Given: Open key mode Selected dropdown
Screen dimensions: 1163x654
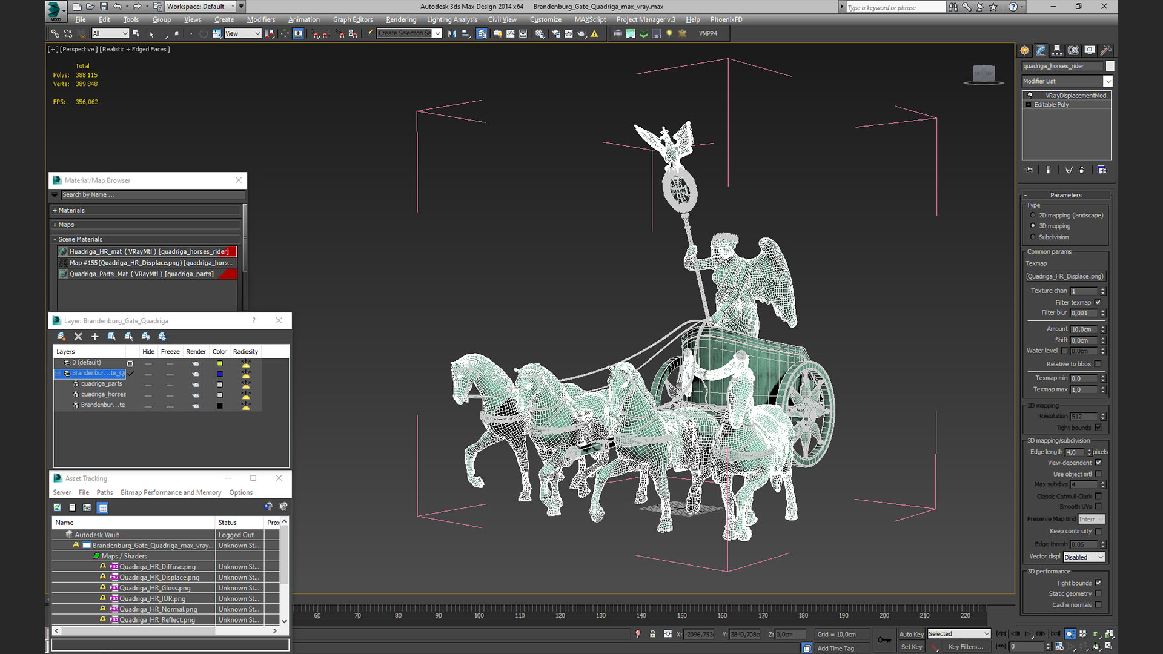Looking at the screenshot, I should (x=959, y=634).
